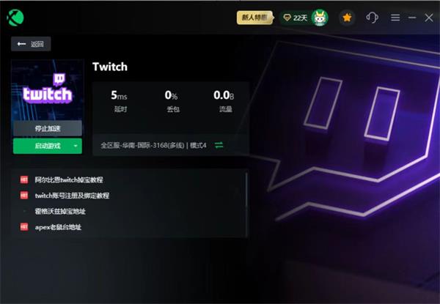Minimize the accelerator window
440x304 pixels.
pyautogui.click(x=412, y=18)
